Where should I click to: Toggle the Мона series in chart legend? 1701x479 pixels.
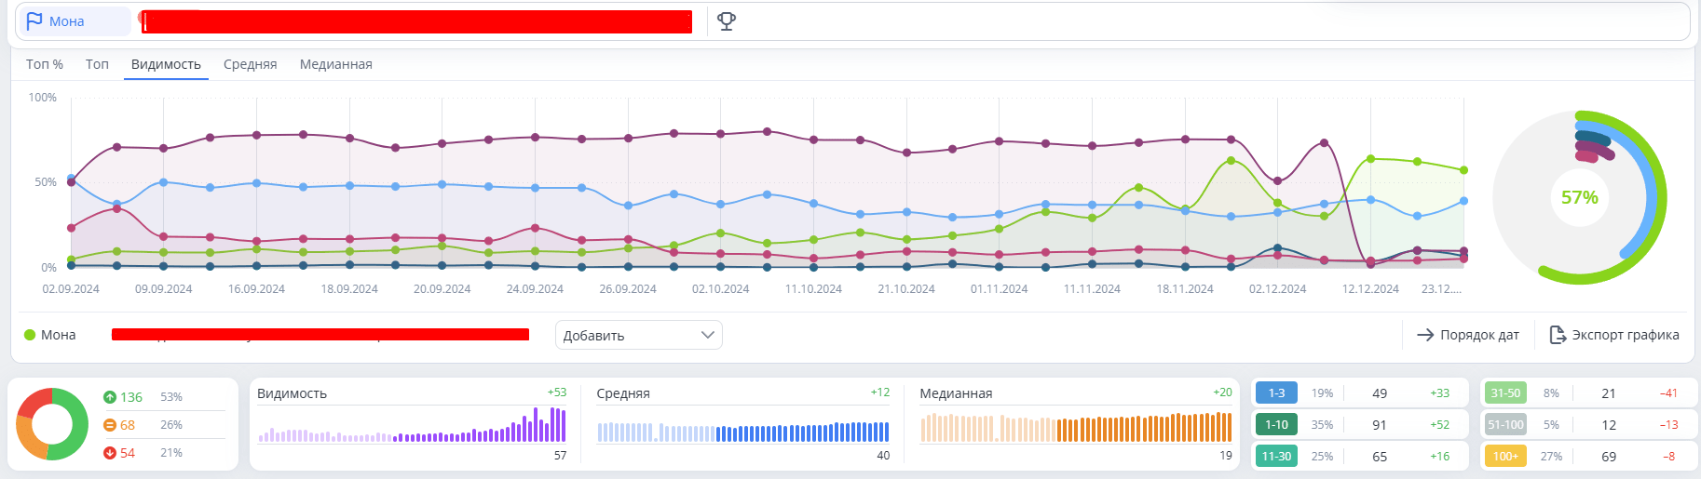coord(50,335)
